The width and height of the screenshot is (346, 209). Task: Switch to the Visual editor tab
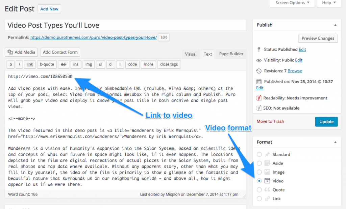point(191,54)
